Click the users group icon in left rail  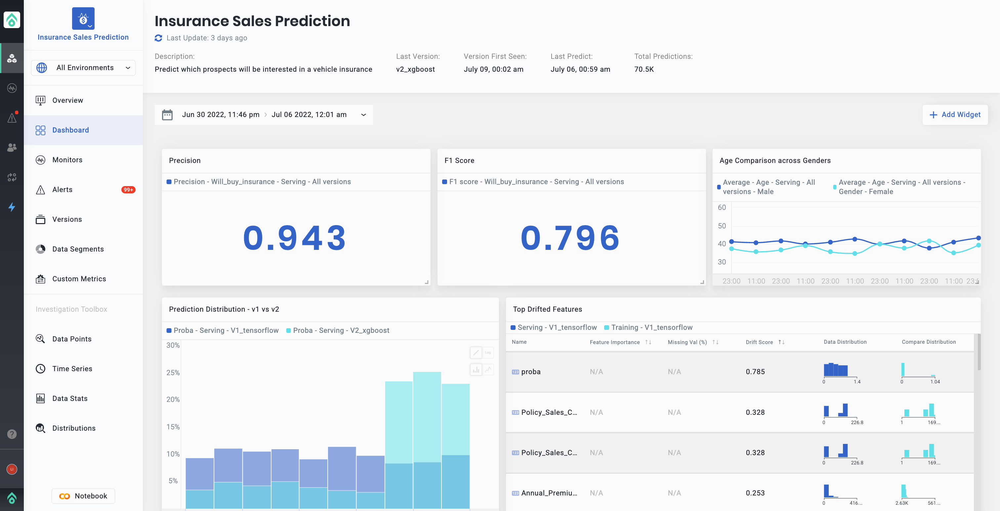12,147
